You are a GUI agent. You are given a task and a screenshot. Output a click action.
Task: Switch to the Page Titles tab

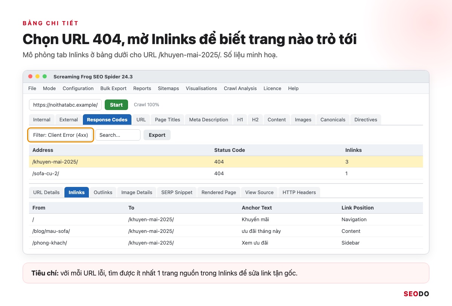(168, 119)
